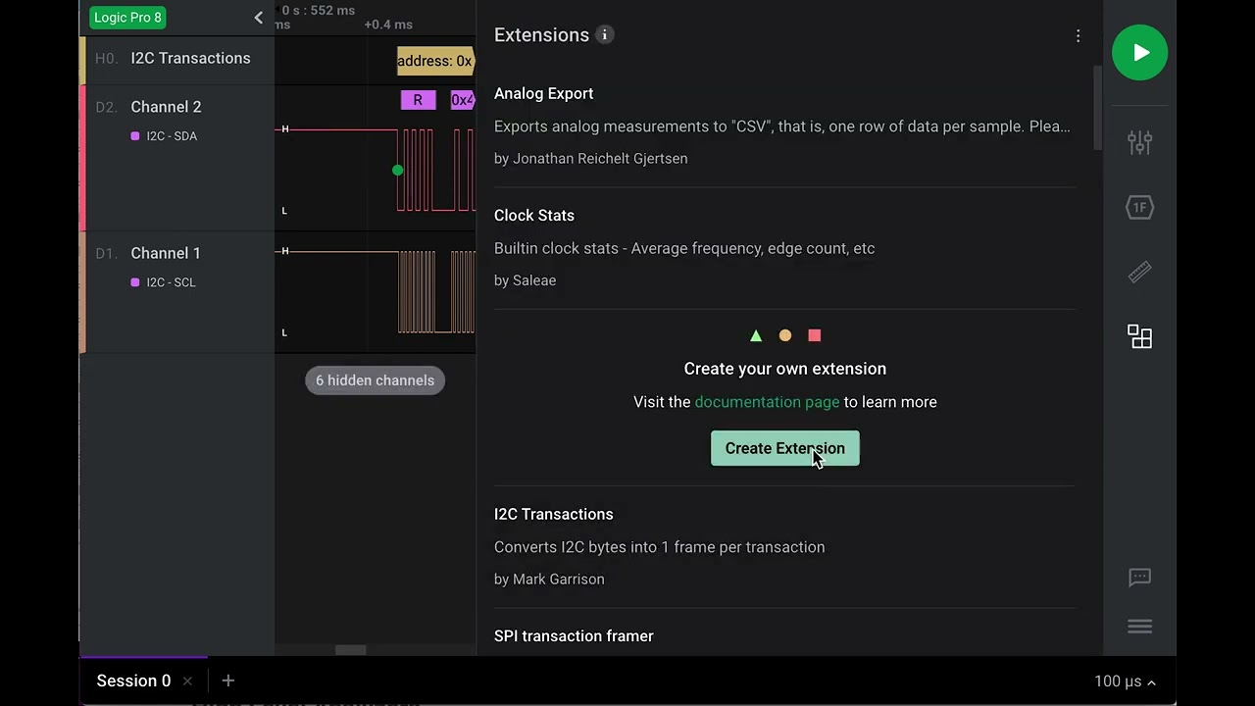Image resolution: width=1255 pixels, height=706 pixels.
Task: Click the by Saleae author text
Action: (x=525, y=280)
